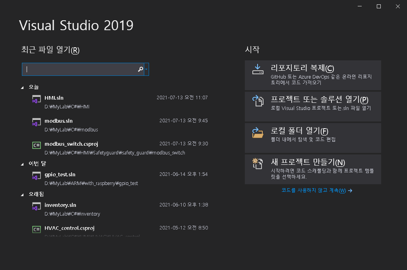The width and height of the screenshot is (407, 270).
Task: Collapse the 이번 달 group
Action: pos(22,164)
